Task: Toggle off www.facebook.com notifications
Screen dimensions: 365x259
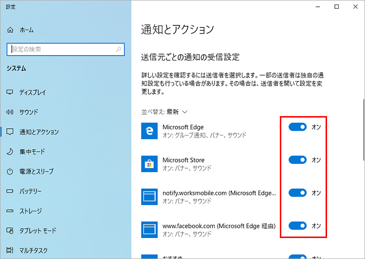Action: pyautogui.click(x=297, y=225)
